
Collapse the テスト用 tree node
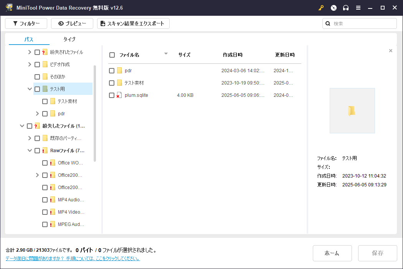30,89
